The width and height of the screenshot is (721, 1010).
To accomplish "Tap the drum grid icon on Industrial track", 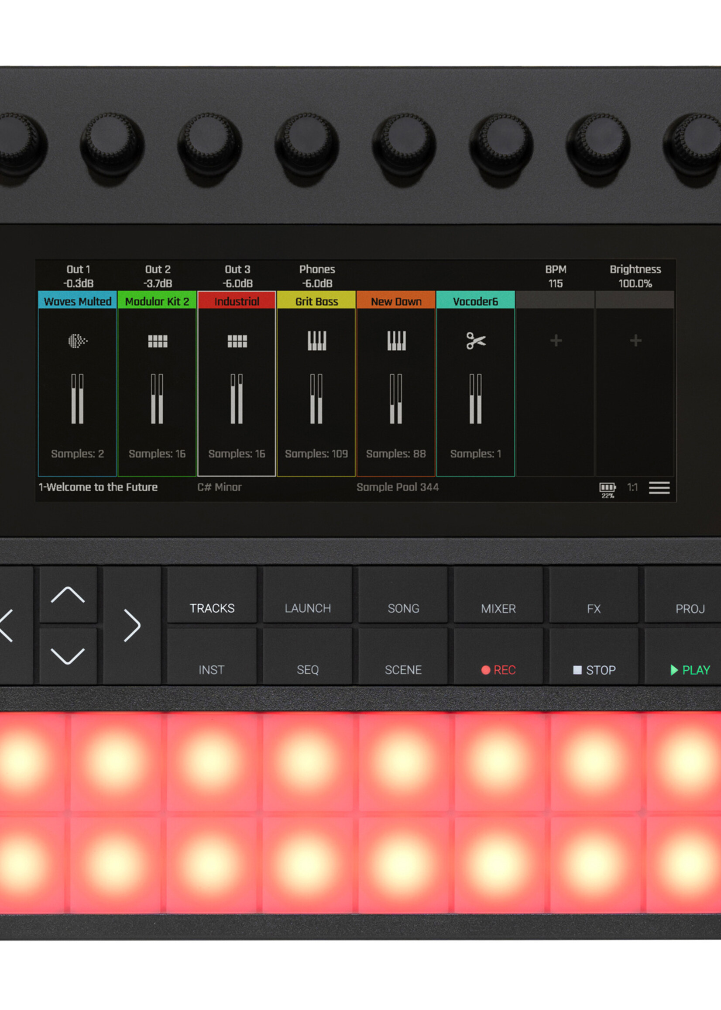I will click(237, 341).
